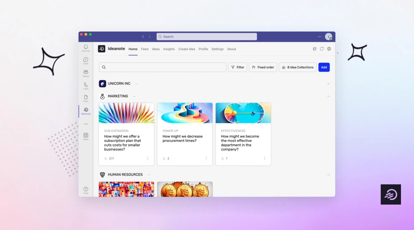Open the Ideas tab

tap(156, 49)
